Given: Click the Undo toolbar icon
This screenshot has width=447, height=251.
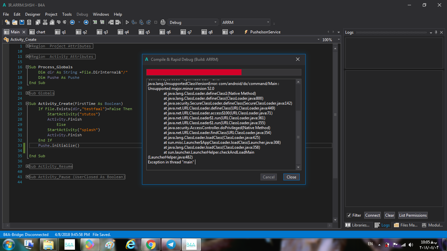Looking at the screenshot, I should (x=59, y=22).
